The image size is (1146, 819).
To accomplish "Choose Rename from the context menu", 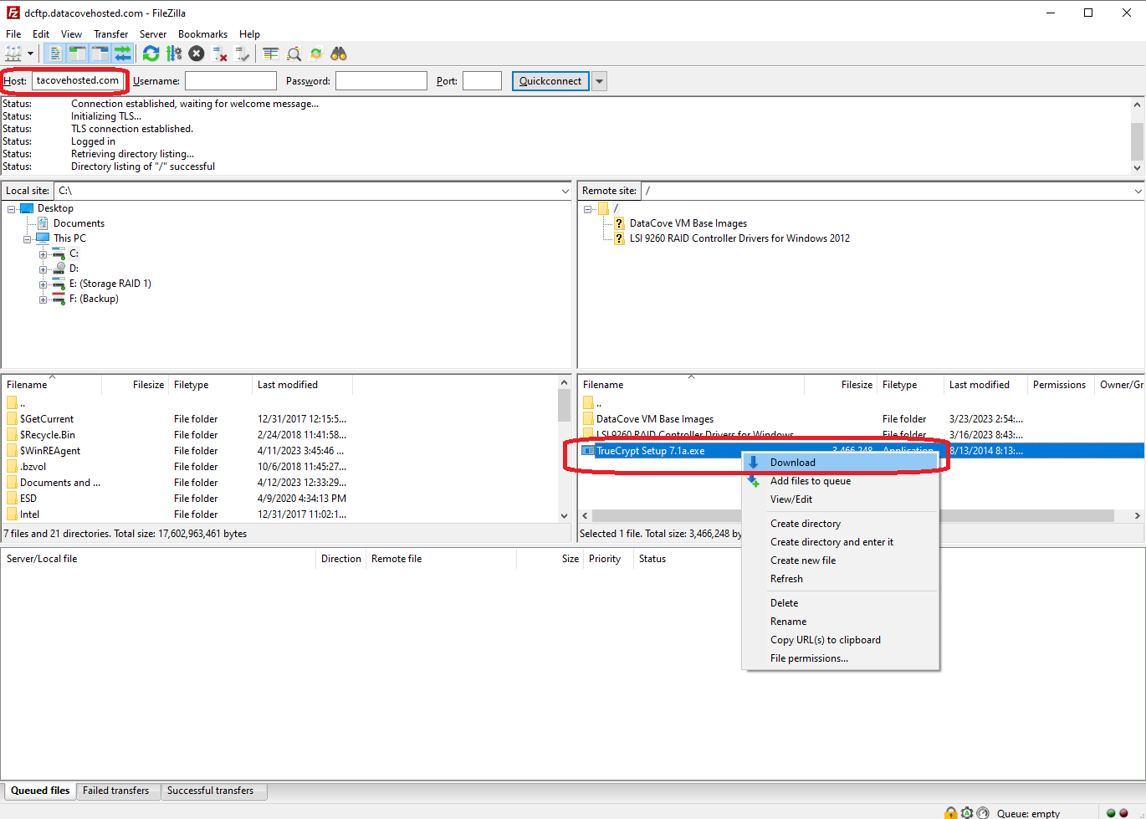I will coord(841,622).
